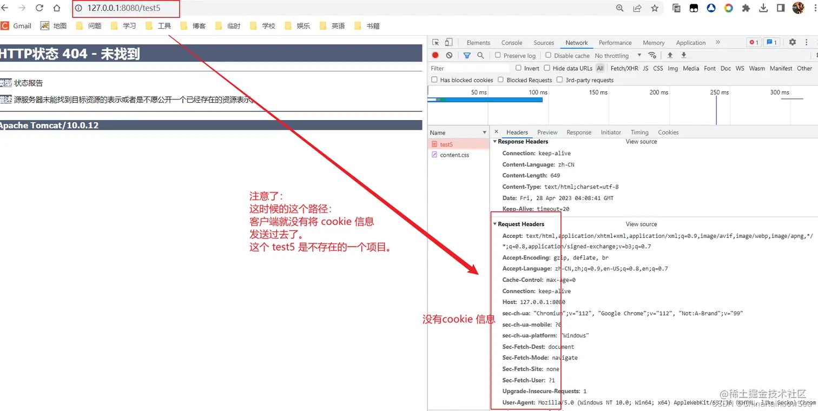Open network conditions wifi icon
Screen dimensions: 818x411
(652, 55)
